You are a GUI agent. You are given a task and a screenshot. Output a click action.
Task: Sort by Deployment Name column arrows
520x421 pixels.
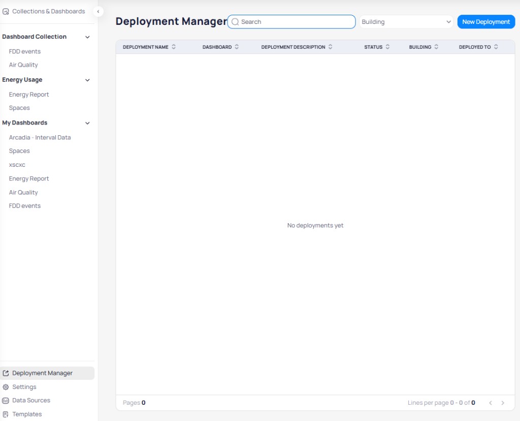click(x=174, y=47)
